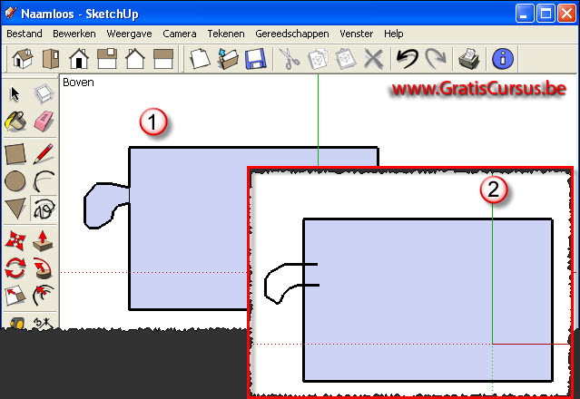
Task: Undo the last action
Action: [407, 58]
